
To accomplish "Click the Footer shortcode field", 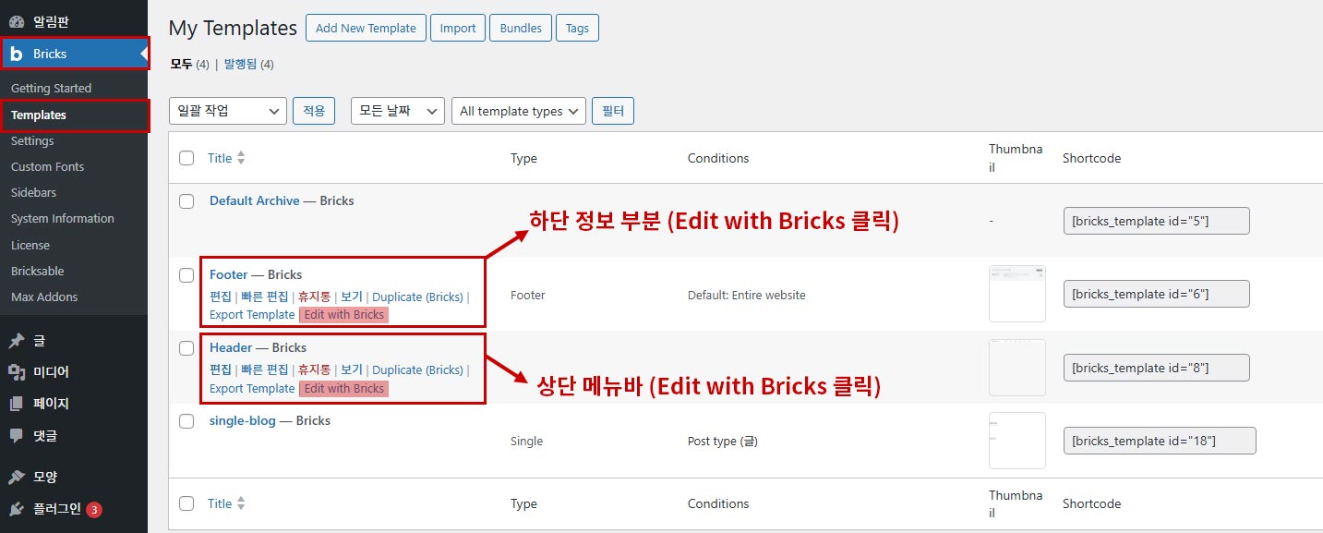I will tap(1156, 294).
